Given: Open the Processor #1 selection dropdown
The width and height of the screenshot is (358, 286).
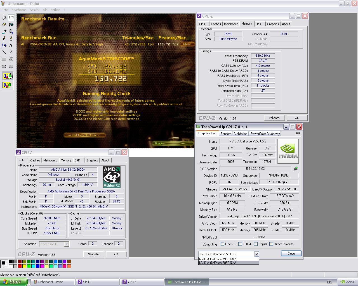Looking at the screenshot, I should (67, 244).
